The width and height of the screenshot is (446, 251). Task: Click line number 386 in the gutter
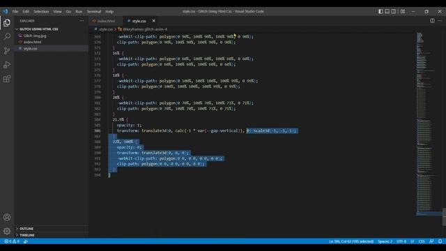98,131
